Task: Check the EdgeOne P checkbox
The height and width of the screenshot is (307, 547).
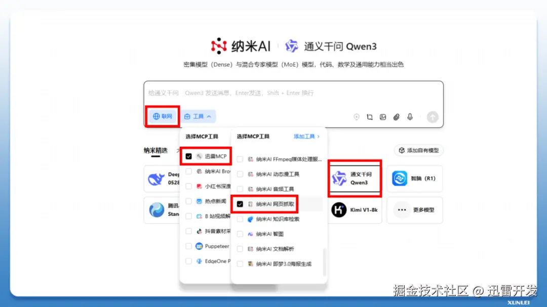Action: coord(189,261)
